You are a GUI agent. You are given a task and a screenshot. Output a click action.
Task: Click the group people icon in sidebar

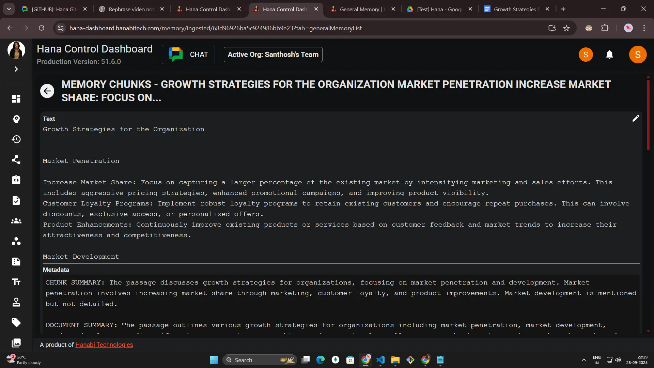tap(16, 221)
